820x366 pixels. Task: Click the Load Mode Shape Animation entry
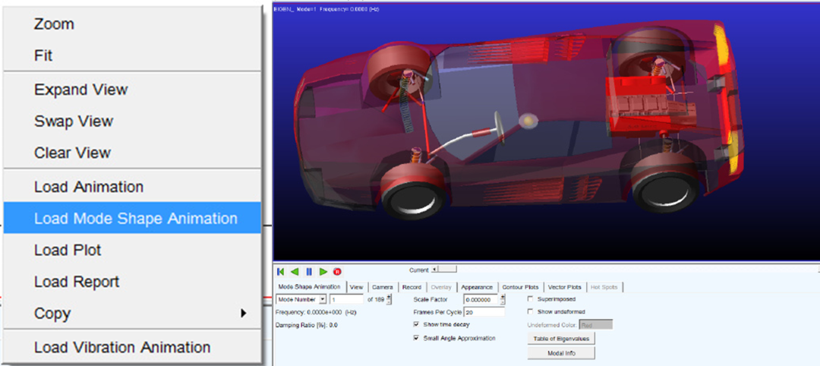coord(132,218)
